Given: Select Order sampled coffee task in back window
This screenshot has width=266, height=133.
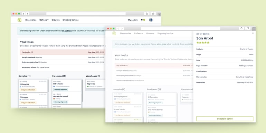Looking at the screenshot, I should (63, 62).
